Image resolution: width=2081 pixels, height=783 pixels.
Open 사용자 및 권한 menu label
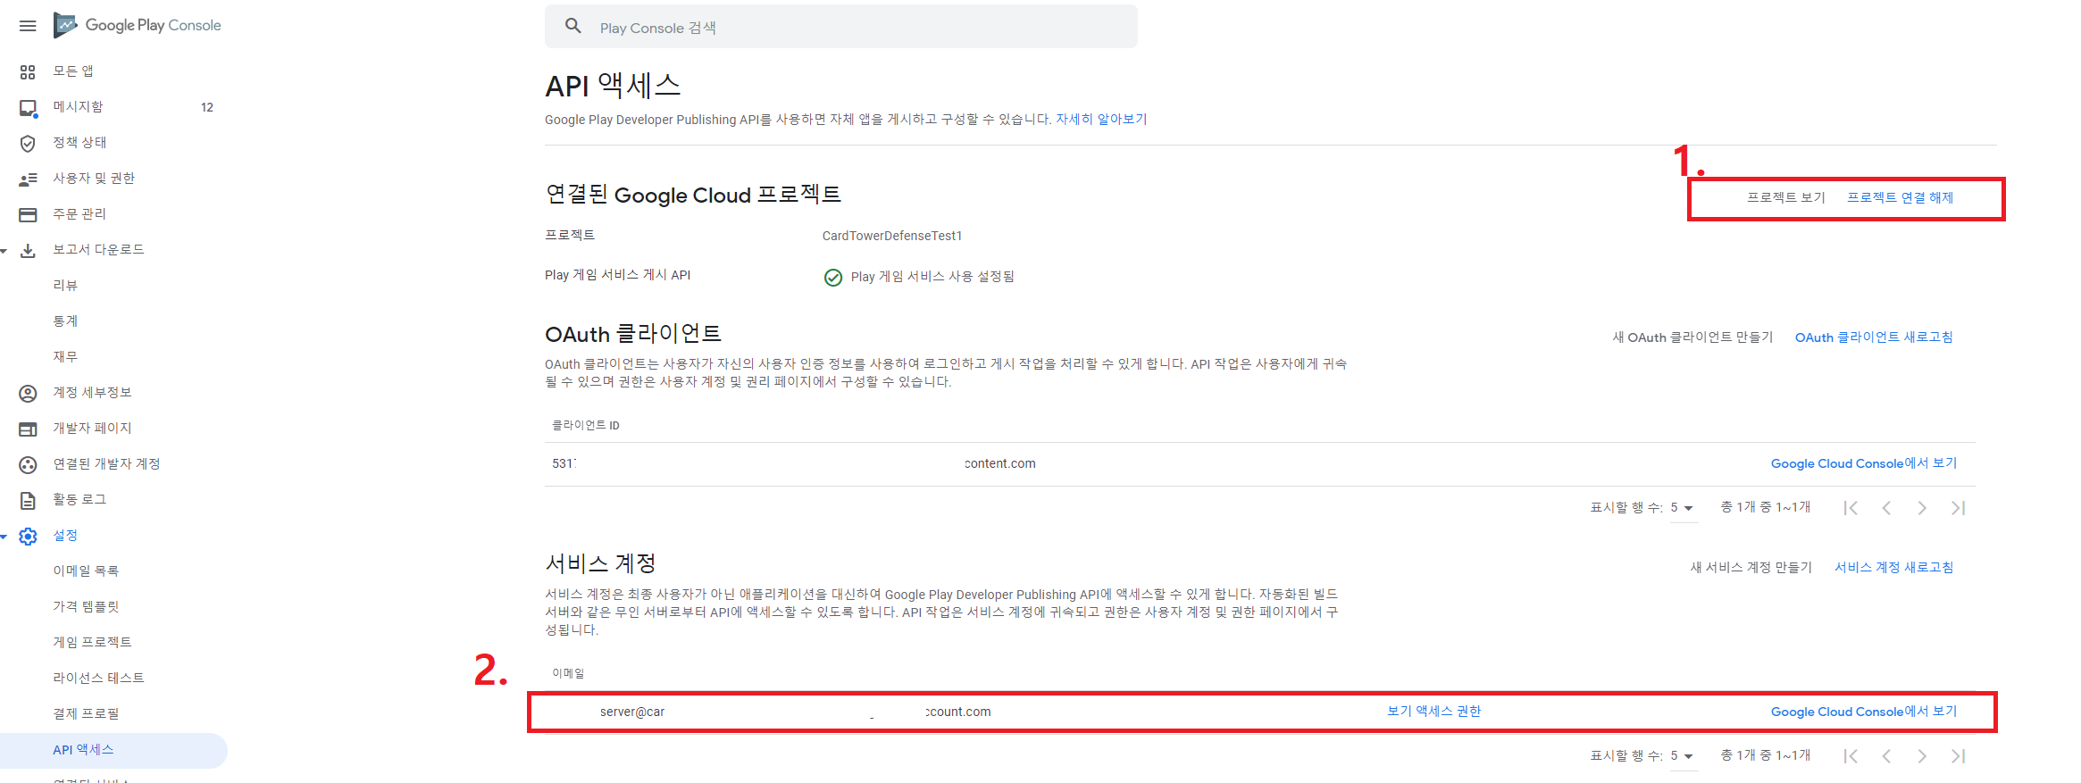(x=94, y=178)
